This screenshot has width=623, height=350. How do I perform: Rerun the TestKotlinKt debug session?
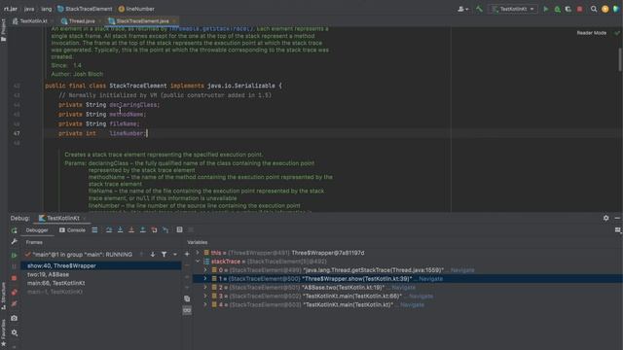tap(15, 230)
